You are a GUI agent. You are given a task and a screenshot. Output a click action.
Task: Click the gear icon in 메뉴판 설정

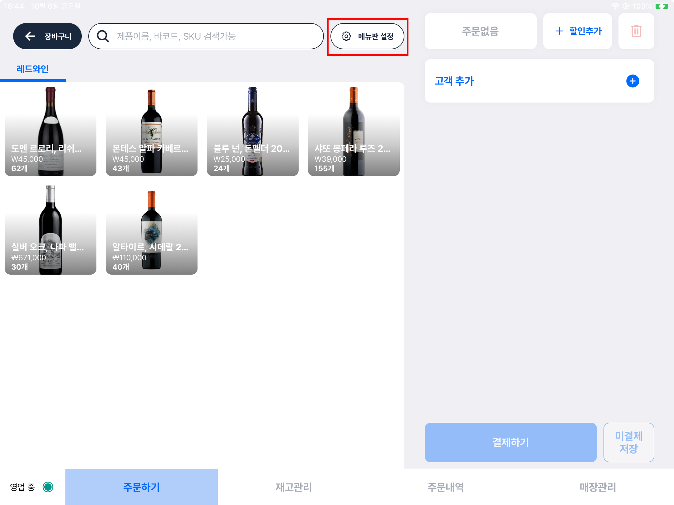(346, 36)
